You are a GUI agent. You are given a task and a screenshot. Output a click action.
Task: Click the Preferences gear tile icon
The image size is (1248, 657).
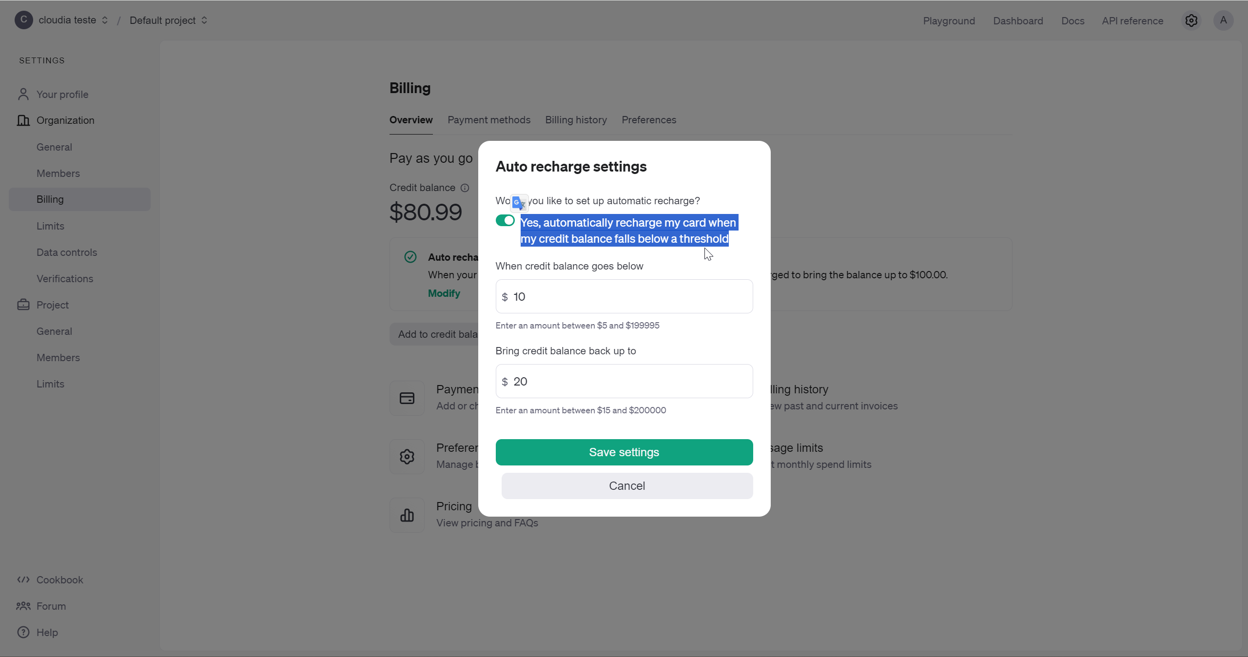407,457
